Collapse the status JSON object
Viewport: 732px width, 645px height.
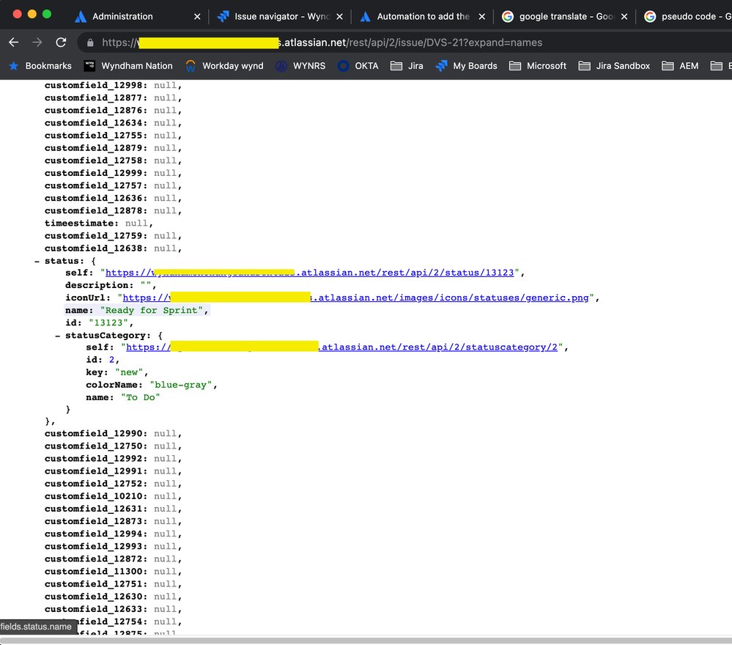[37, 261]
